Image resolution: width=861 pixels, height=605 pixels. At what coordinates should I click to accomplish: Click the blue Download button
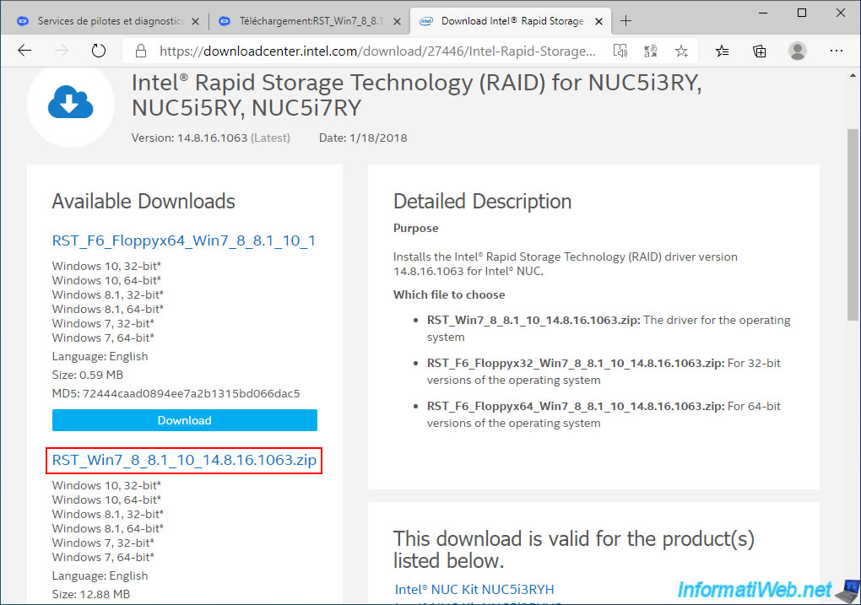185,420
